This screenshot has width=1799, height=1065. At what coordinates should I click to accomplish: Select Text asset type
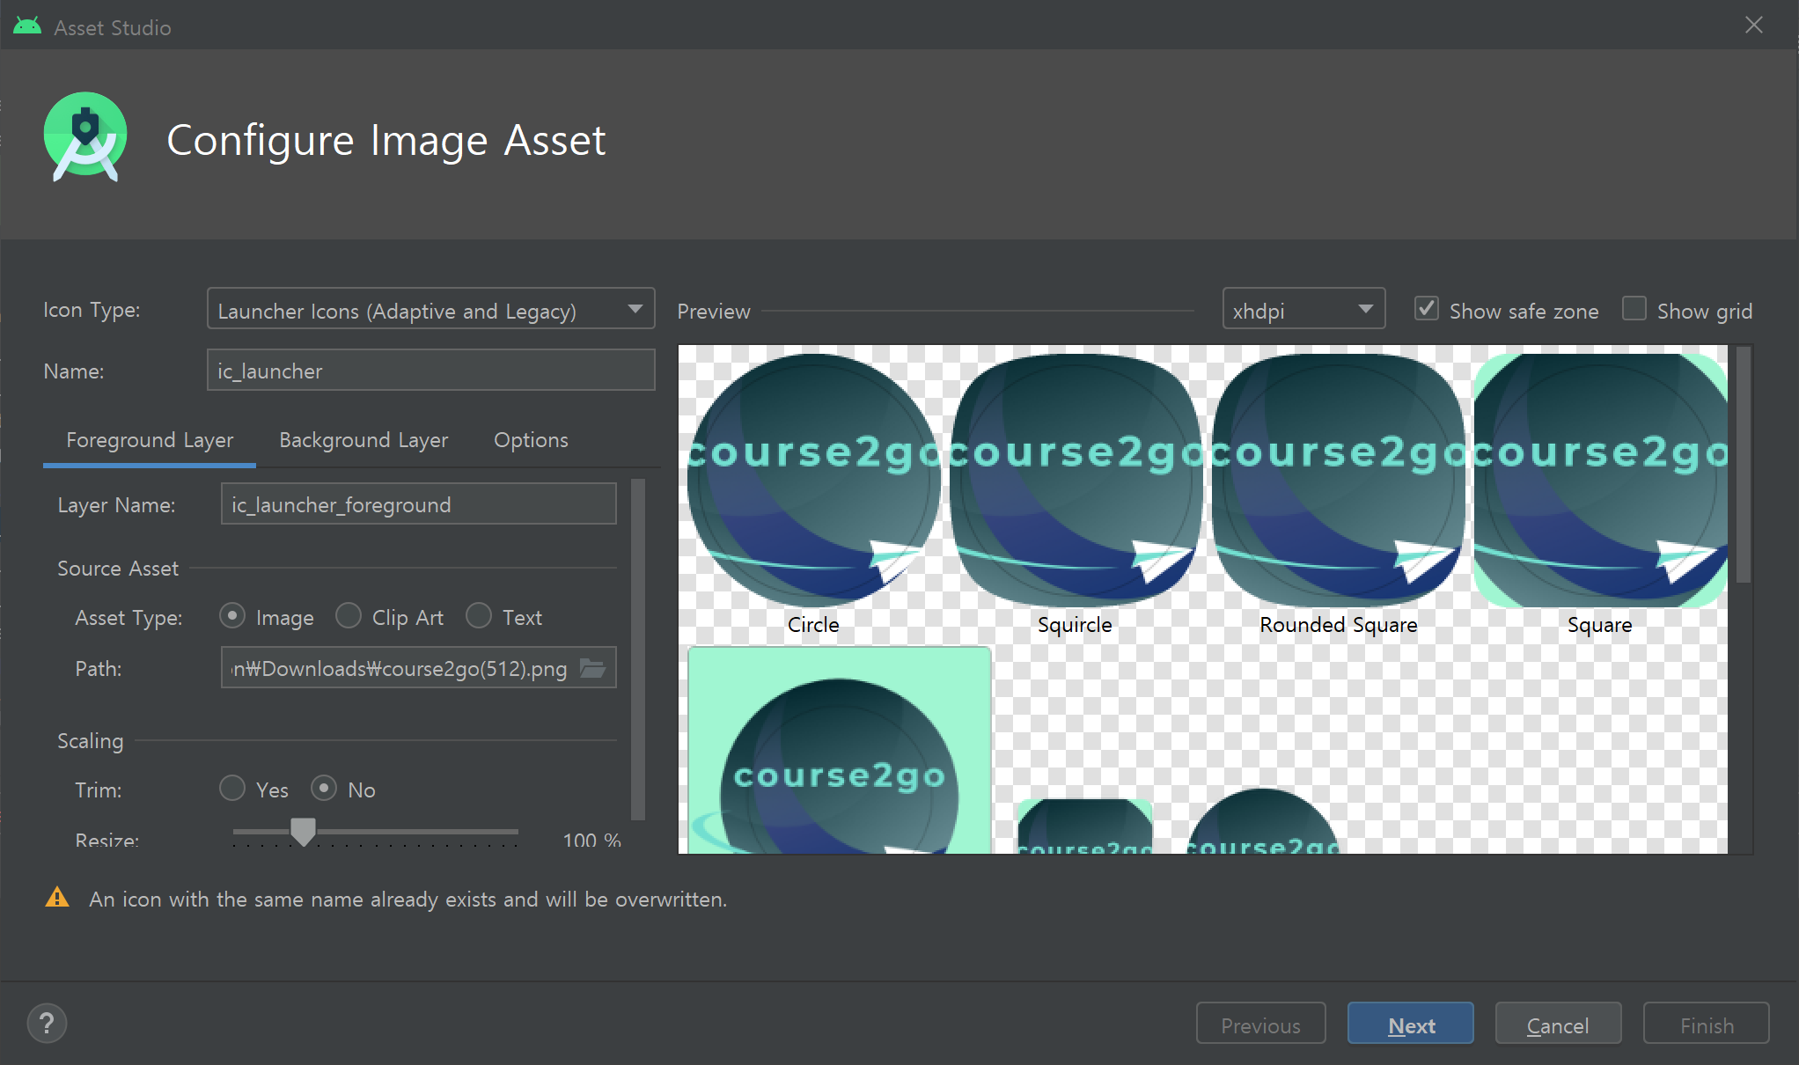(x=479, y=616)
